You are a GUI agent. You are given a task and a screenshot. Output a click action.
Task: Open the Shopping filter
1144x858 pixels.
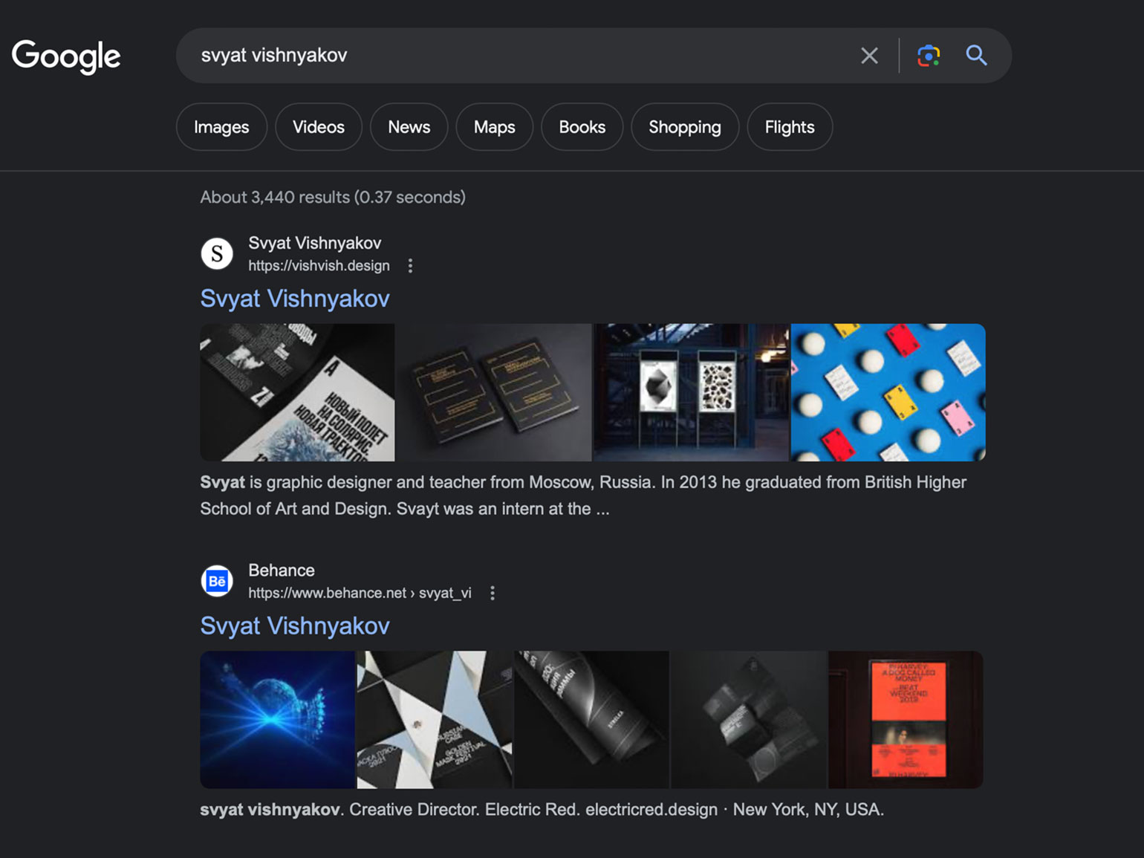pos(684,127)
